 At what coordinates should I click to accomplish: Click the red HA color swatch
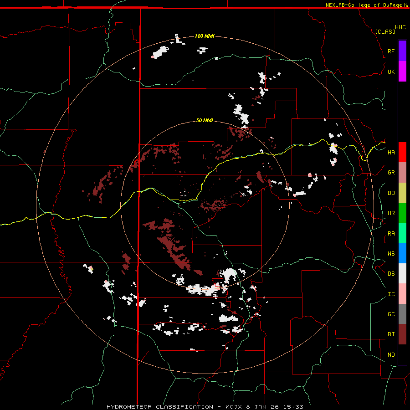point(402,152)
